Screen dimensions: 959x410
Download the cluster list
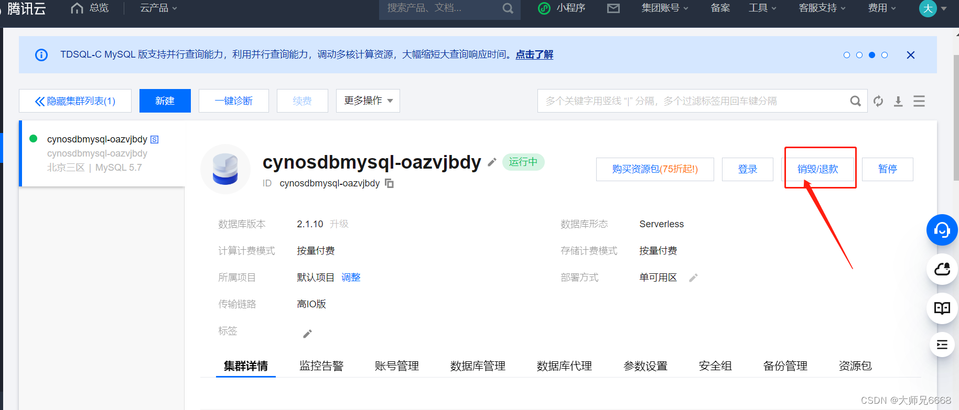coord(898,101)
